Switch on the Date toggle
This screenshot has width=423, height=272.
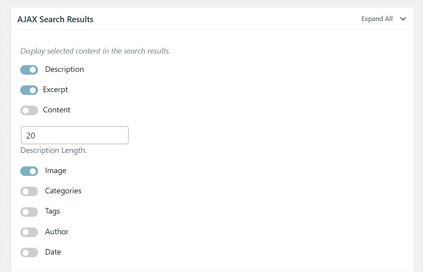(29, 252)
